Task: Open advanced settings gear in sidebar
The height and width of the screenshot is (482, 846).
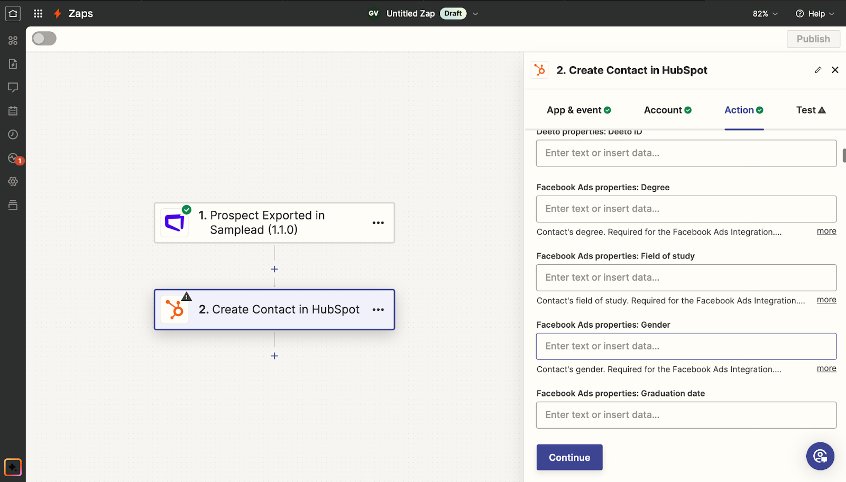Action: (x=13, y=181)
